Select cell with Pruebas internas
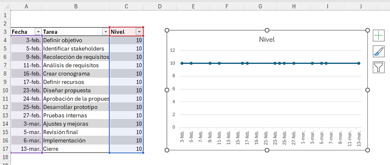Screen dimensions: 390x165 point(76,115)
